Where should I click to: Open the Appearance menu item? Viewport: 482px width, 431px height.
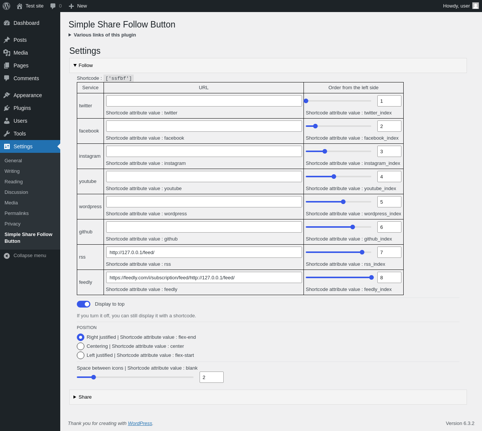(x=27, y=95)
